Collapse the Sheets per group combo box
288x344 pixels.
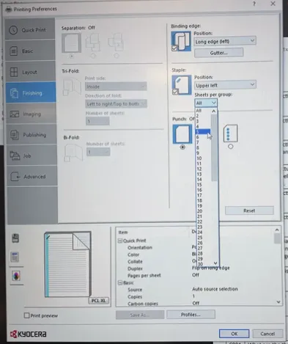click(x=206, y=103)
